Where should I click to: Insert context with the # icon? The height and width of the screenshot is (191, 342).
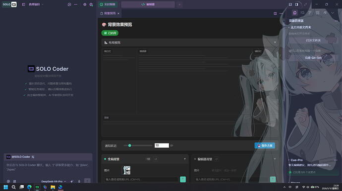tap(14, 181)
